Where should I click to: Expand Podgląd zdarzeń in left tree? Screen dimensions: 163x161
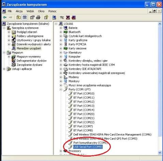click(x=9, y=32)
